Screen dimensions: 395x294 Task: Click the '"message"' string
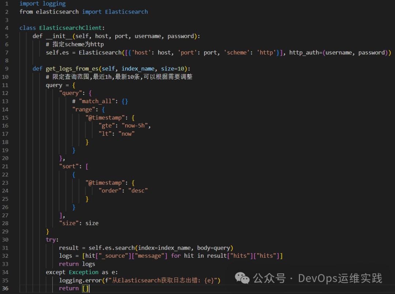pyautogui.click(x=149, y=256)
